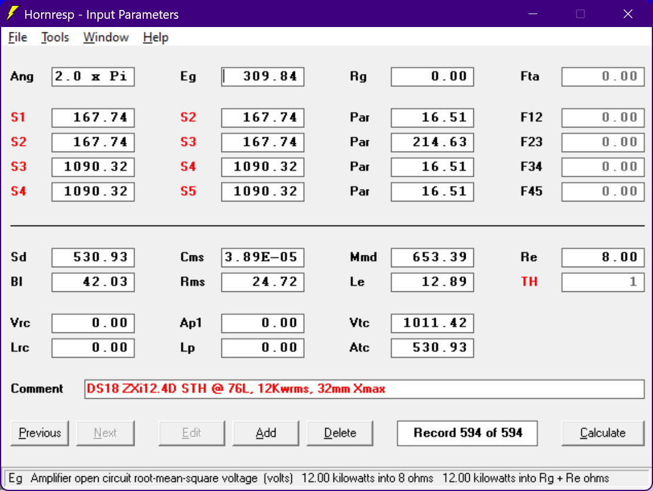
Task: Add a new record
Action: tap(265, 433)
